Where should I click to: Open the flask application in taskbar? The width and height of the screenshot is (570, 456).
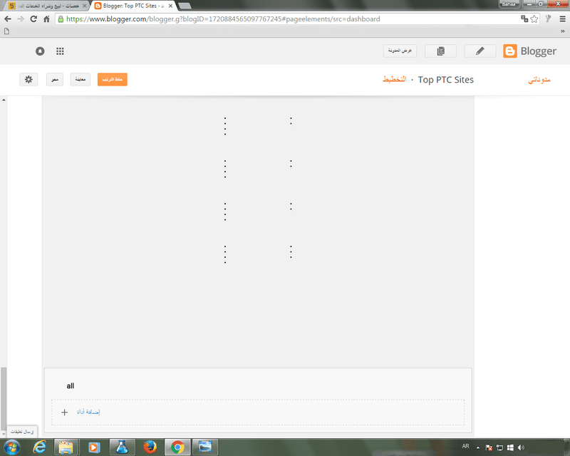click(x=122, y=447)
